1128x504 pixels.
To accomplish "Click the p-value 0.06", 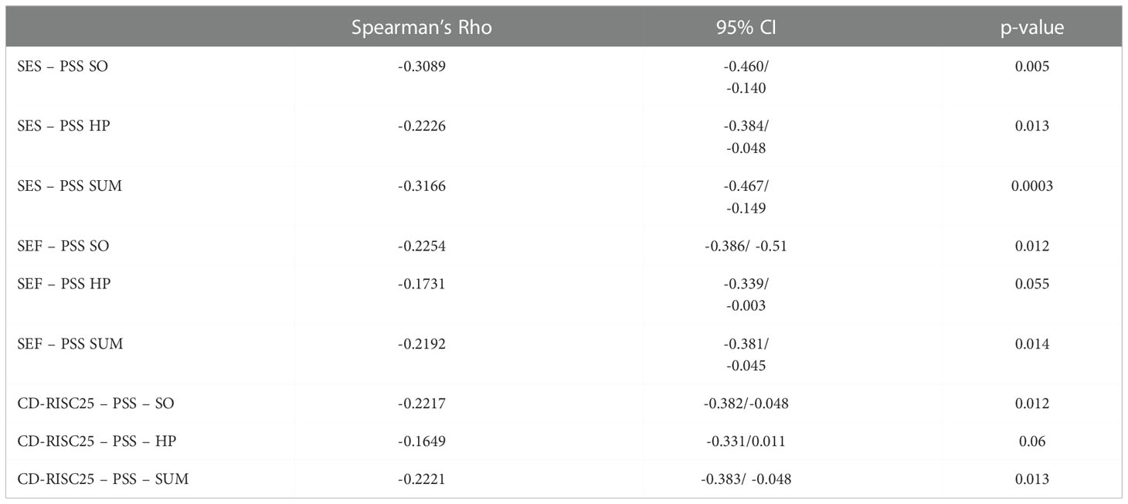I will (1031, 441).
